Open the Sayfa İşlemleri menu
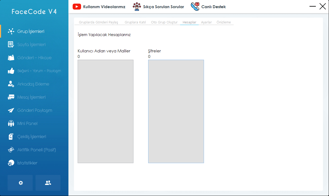Screen dimensions: 329x196 click(31, 44)
